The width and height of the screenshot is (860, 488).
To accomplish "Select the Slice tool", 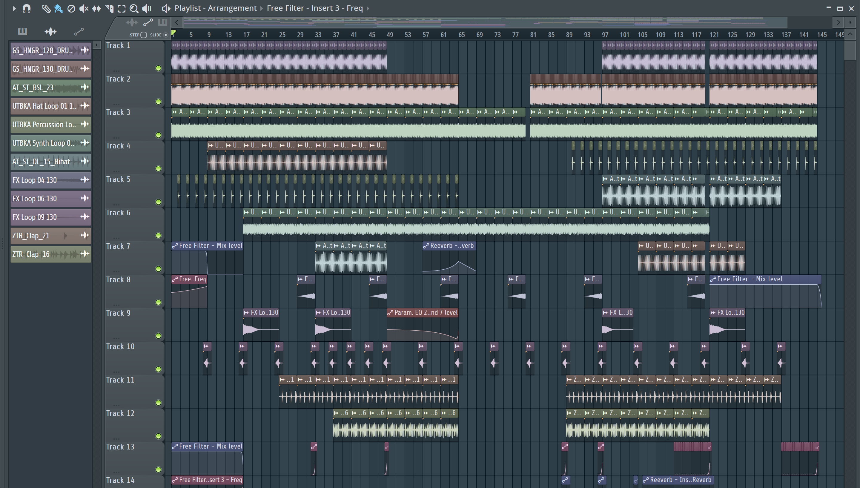I will [x=109, y=8].
